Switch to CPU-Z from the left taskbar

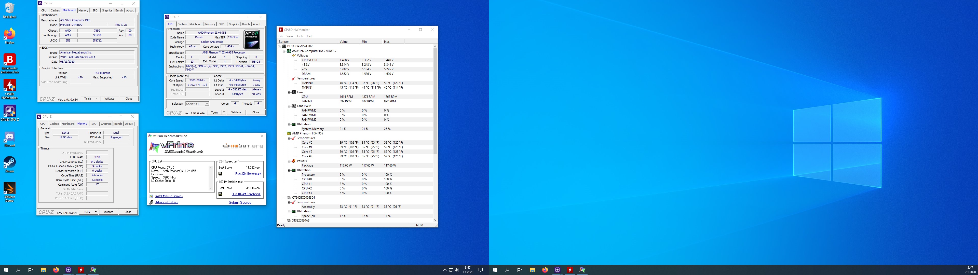(x=68, y=270)
